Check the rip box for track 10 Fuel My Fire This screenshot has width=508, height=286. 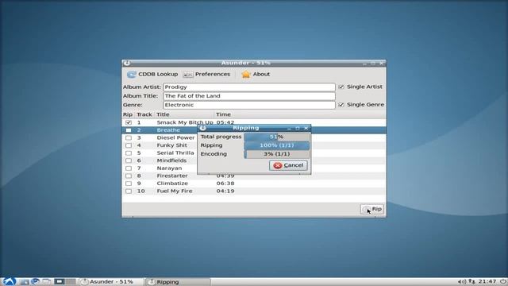pyautogui.click(x=129, y=191)
